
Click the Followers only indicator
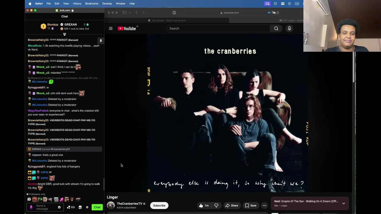coord(36,194)
